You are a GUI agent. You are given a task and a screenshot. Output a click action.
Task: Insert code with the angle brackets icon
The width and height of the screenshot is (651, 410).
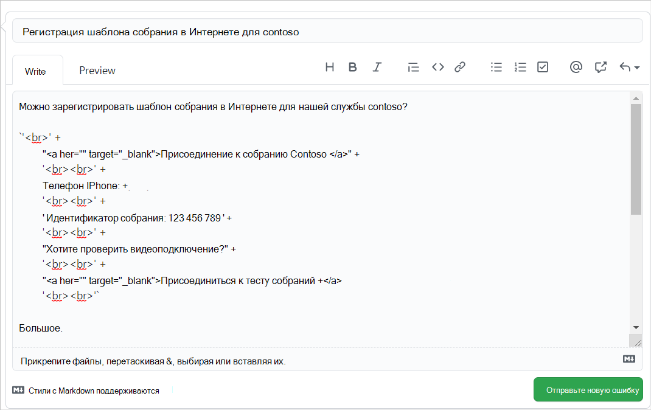(x=437, y=67)
